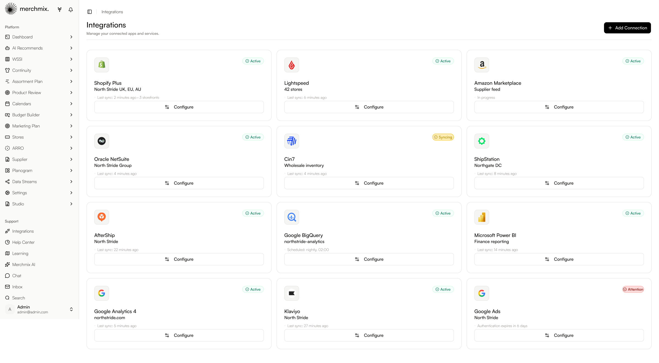The image size is (659, 363).
Task: Configure the Lightspeed integration
Action: click(369, 107)
